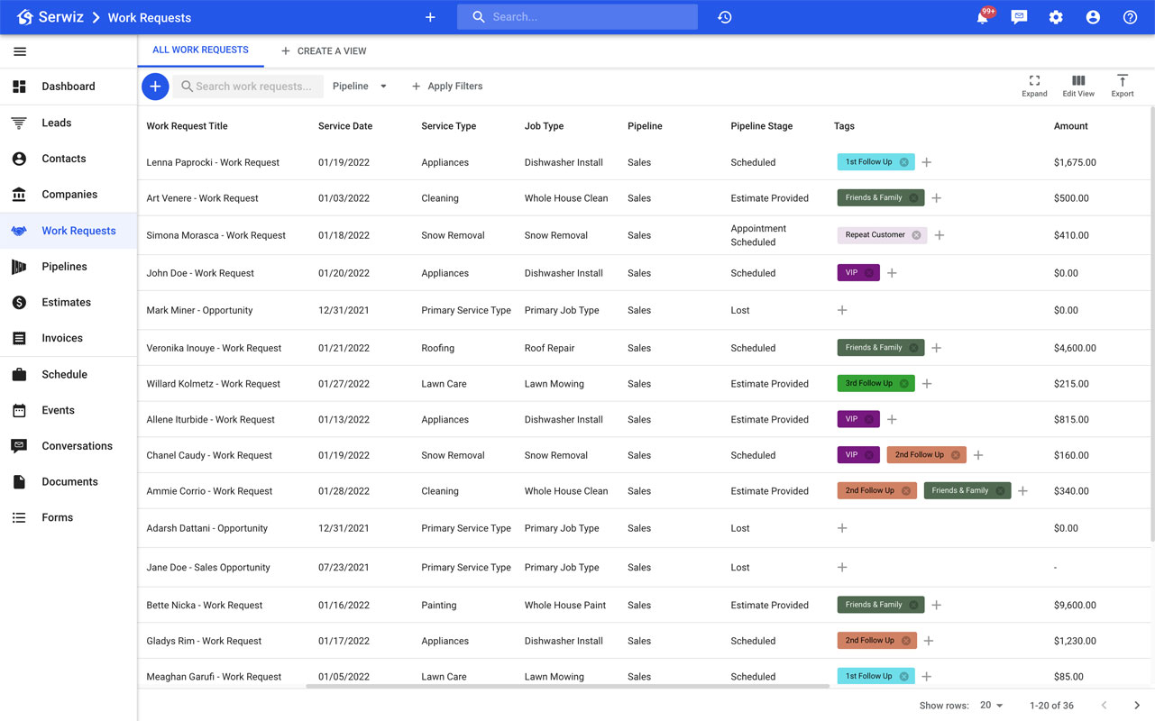This screenshot has height=721, width=1155.
Task: Toggle the hamburger sidebar menu
Action: (20, 51)
